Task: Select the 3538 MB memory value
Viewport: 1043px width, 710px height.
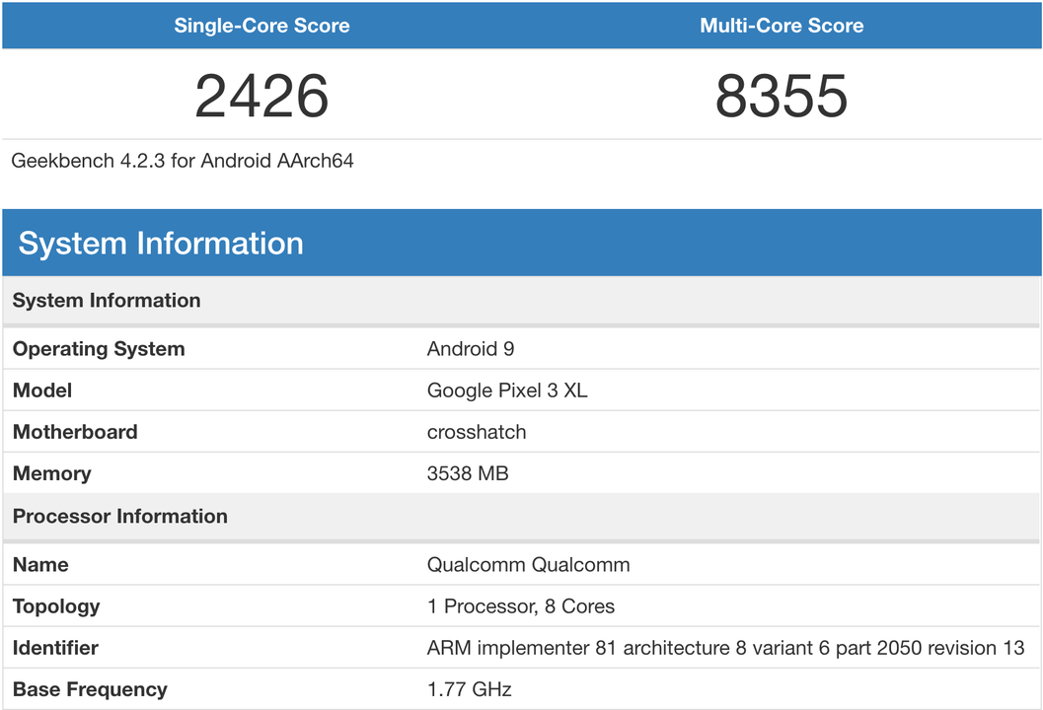Action: pyautogui.click(x=468, y=473)
